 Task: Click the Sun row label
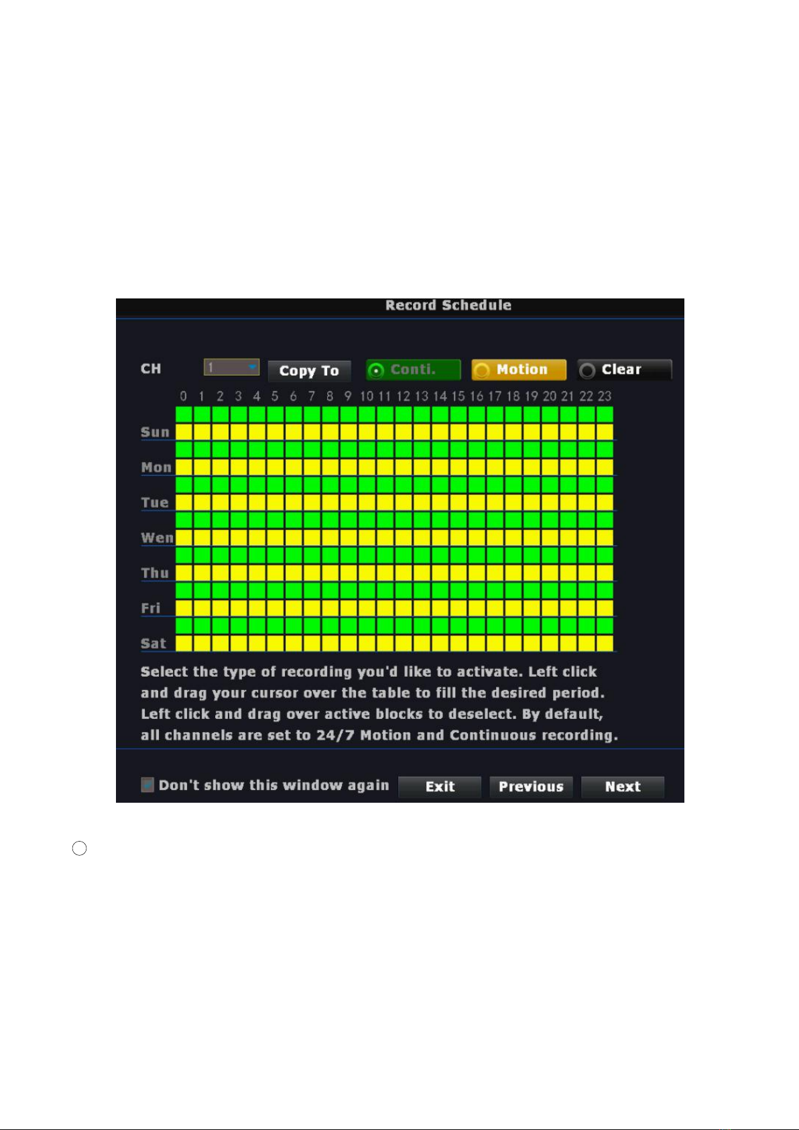[x=155, y=432]
